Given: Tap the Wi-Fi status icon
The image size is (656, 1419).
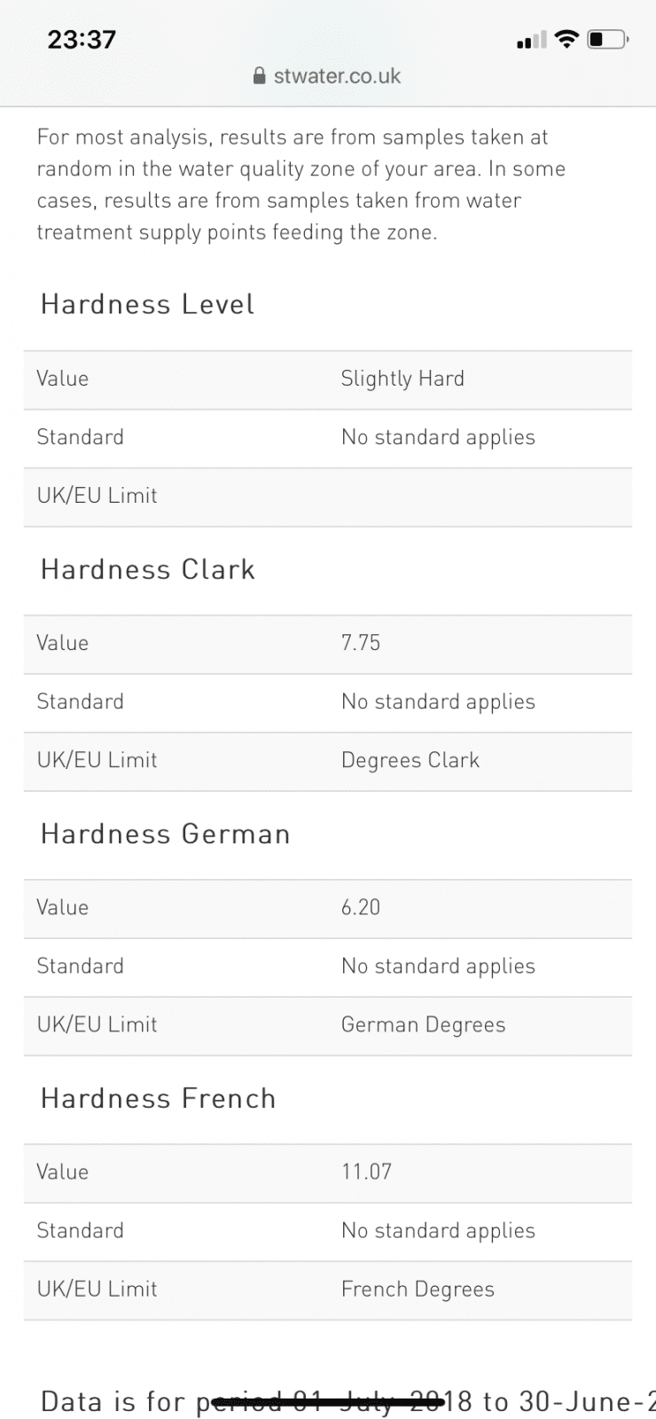Looking at the screenshot, I should point(566,39).
